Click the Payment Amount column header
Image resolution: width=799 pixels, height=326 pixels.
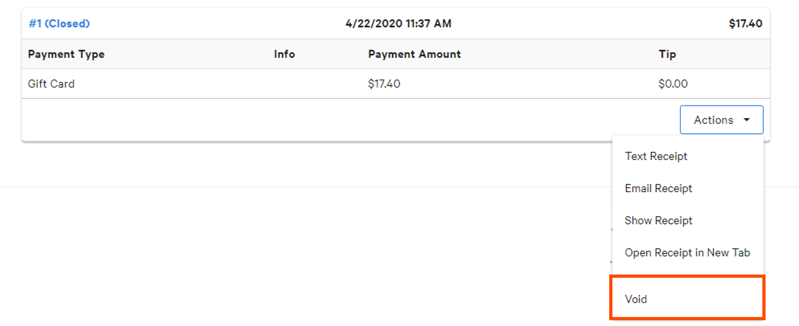[414, 54]
